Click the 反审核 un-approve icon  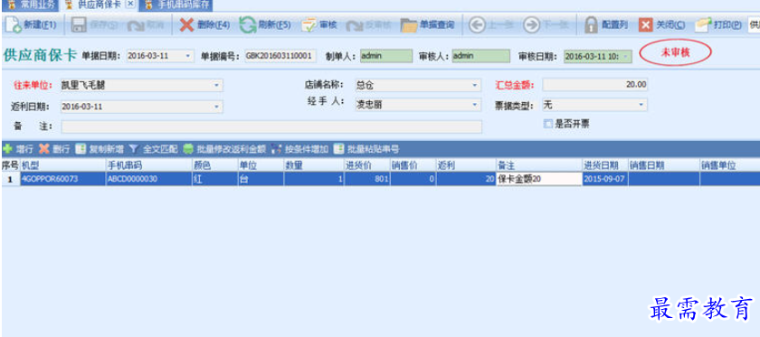[x=354, y=25]
